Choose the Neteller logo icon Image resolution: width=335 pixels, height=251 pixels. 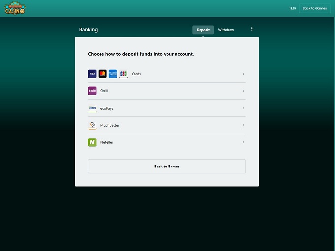point(92,142)
